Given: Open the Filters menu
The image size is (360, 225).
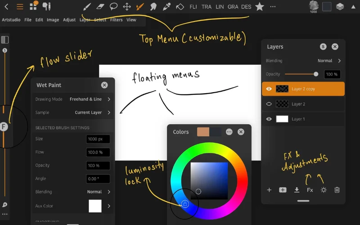Looking at the screenshot, I should pyautogui.click(x=116, y=20).
